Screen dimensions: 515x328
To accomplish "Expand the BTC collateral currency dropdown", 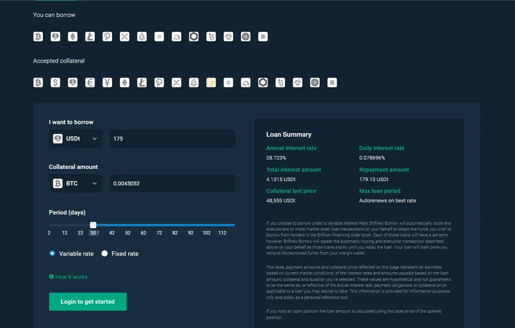I will 76,183.
